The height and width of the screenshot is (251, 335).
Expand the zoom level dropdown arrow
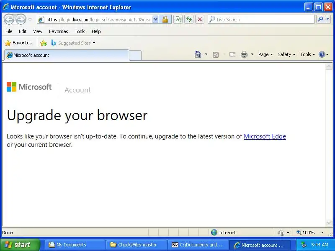(322, 233)
